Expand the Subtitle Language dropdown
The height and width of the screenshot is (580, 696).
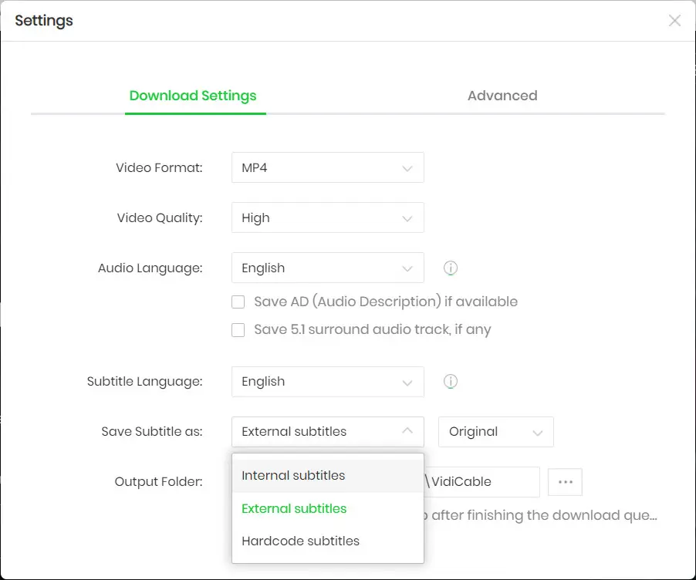[x=328, y=382]
